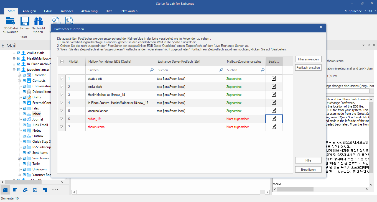Click edit icon for sharon stone row
377x202 pixels.
point(274,127)
